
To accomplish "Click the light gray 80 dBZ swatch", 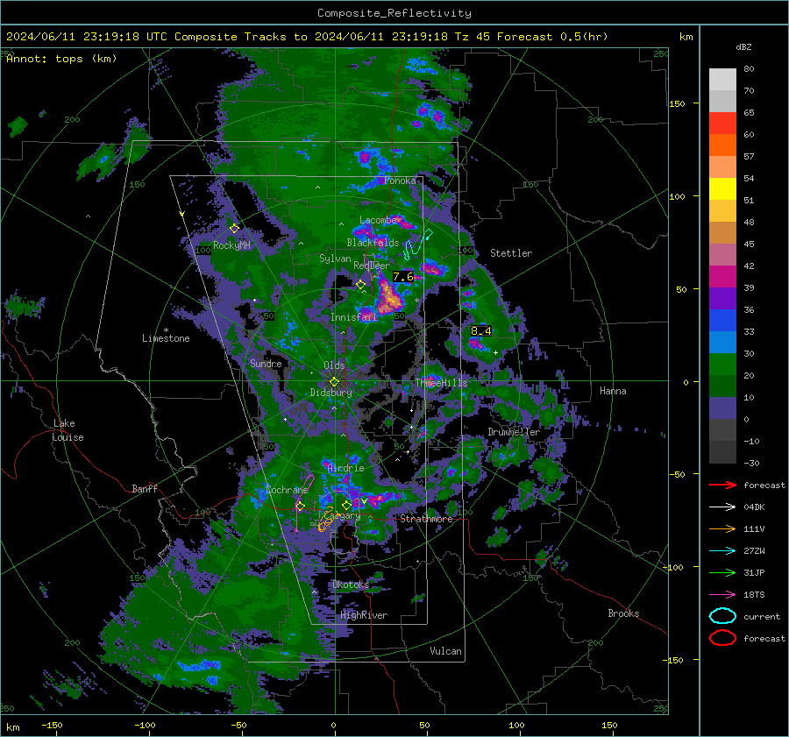I will click(x=722, y=79).
